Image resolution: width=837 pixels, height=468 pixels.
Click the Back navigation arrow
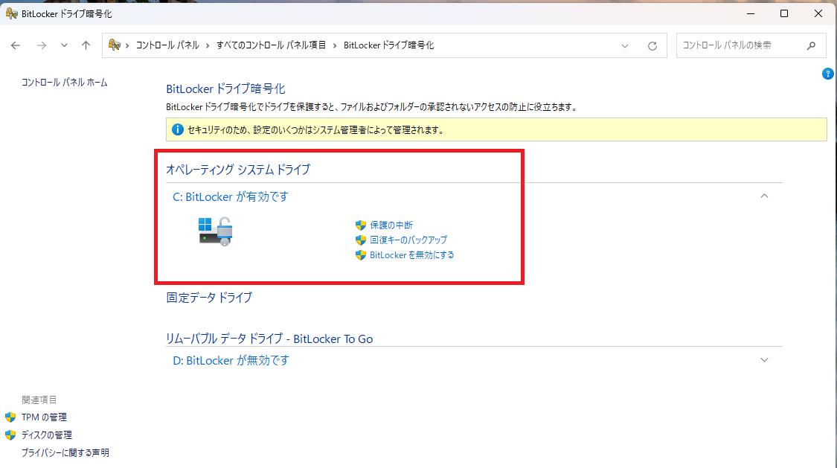16,45
